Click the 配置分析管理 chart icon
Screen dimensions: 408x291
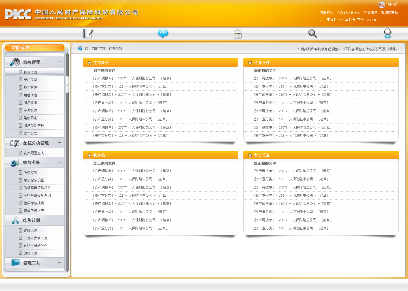(15, 143)
